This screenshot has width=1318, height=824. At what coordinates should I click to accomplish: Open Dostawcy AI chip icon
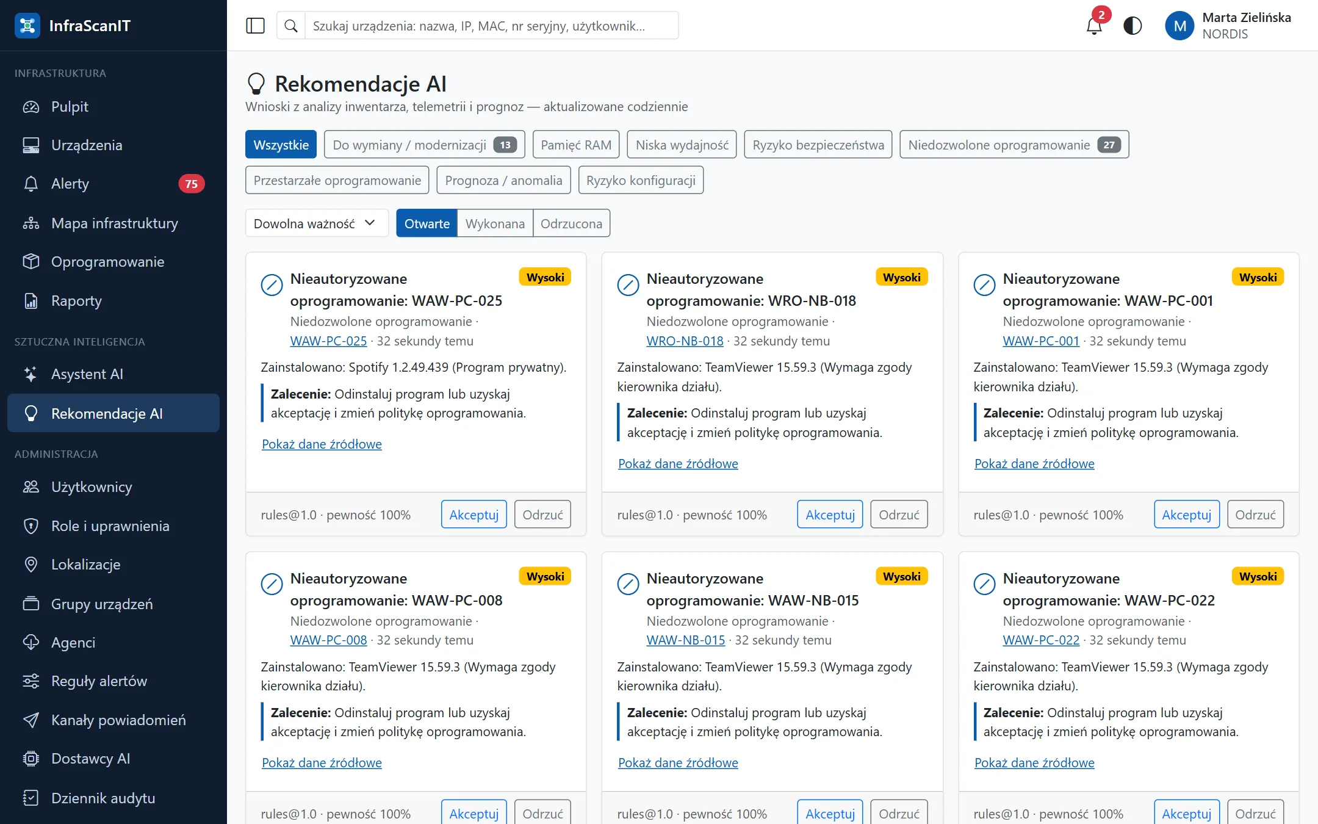31,759
